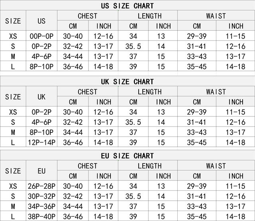Click the EU SIZE CHART title
Viewport: 255px width, 221px height.
pyautogui.click(x=127, y=156)
